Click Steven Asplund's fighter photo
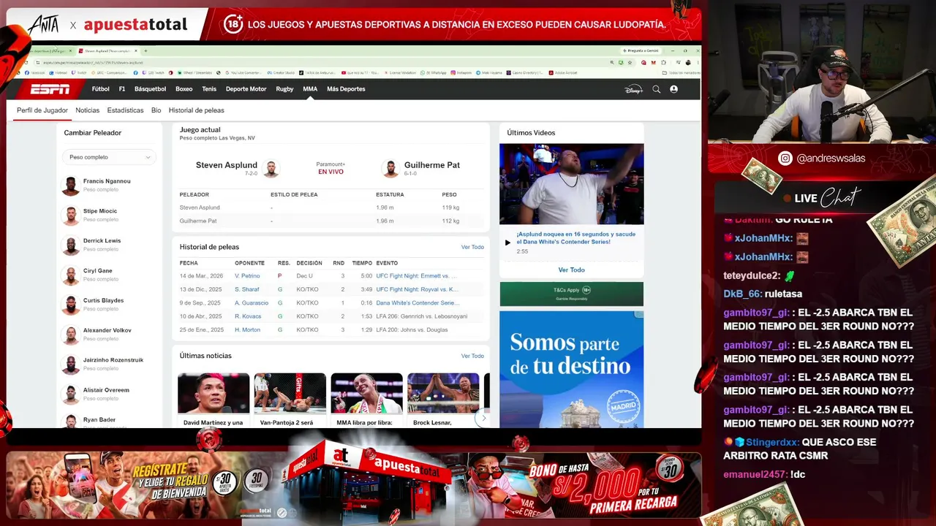936x526 pixels. point(271,169)
